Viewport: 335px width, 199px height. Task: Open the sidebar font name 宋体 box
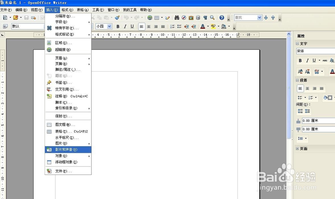(316, 51)
